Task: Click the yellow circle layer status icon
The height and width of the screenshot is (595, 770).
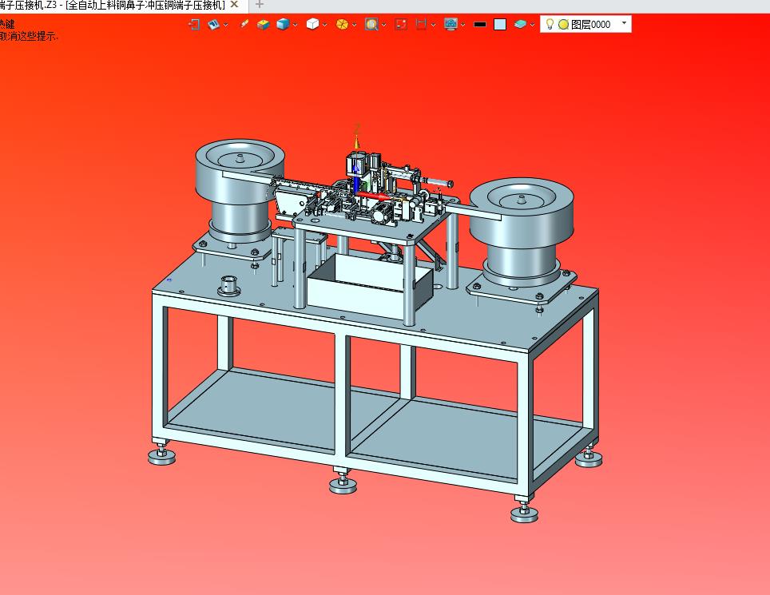Action: (563, 25)
